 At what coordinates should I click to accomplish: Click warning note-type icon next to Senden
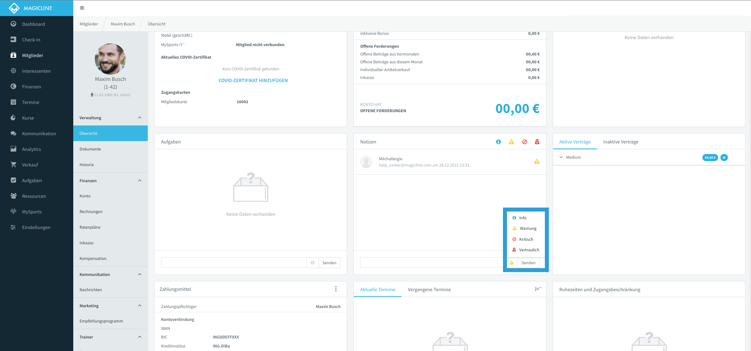(512, 263)
